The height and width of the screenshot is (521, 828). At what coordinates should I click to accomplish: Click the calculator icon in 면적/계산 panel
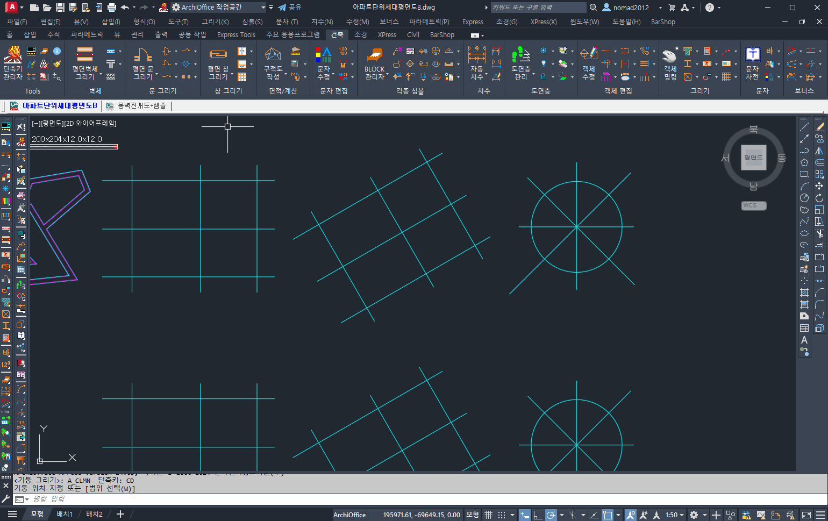coord(295,64)
